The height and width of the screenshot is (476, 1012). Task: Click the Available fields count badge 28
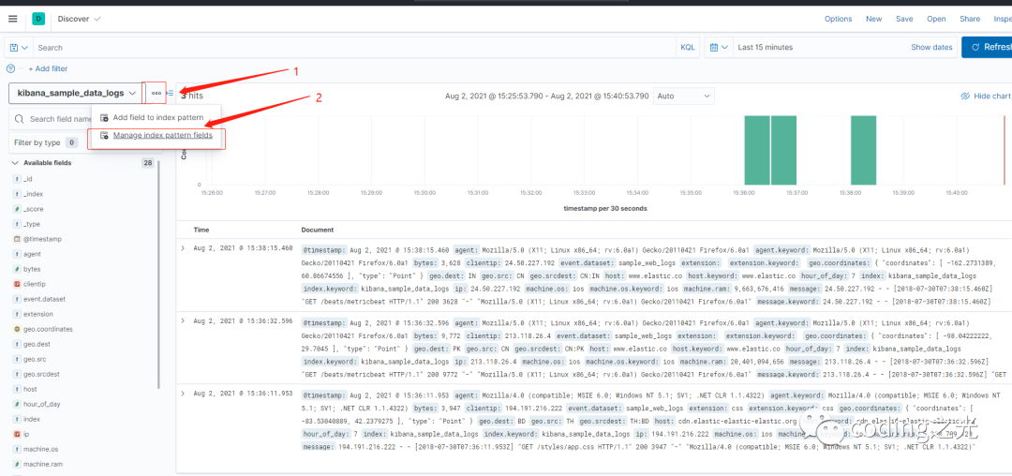(x=148, y=163)
